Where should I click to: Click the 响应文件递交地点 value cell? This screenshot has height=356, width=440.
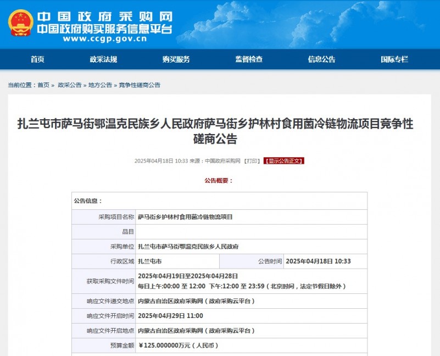(251, 301)
